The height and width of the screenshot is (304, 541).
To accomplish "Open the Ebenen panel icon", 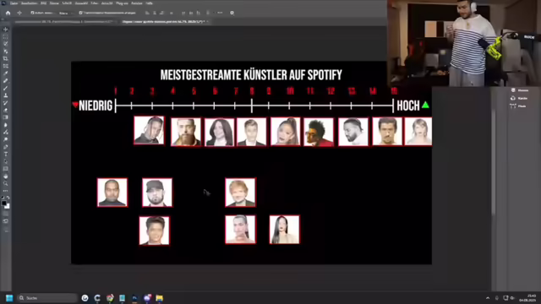I will pos(513,90).
